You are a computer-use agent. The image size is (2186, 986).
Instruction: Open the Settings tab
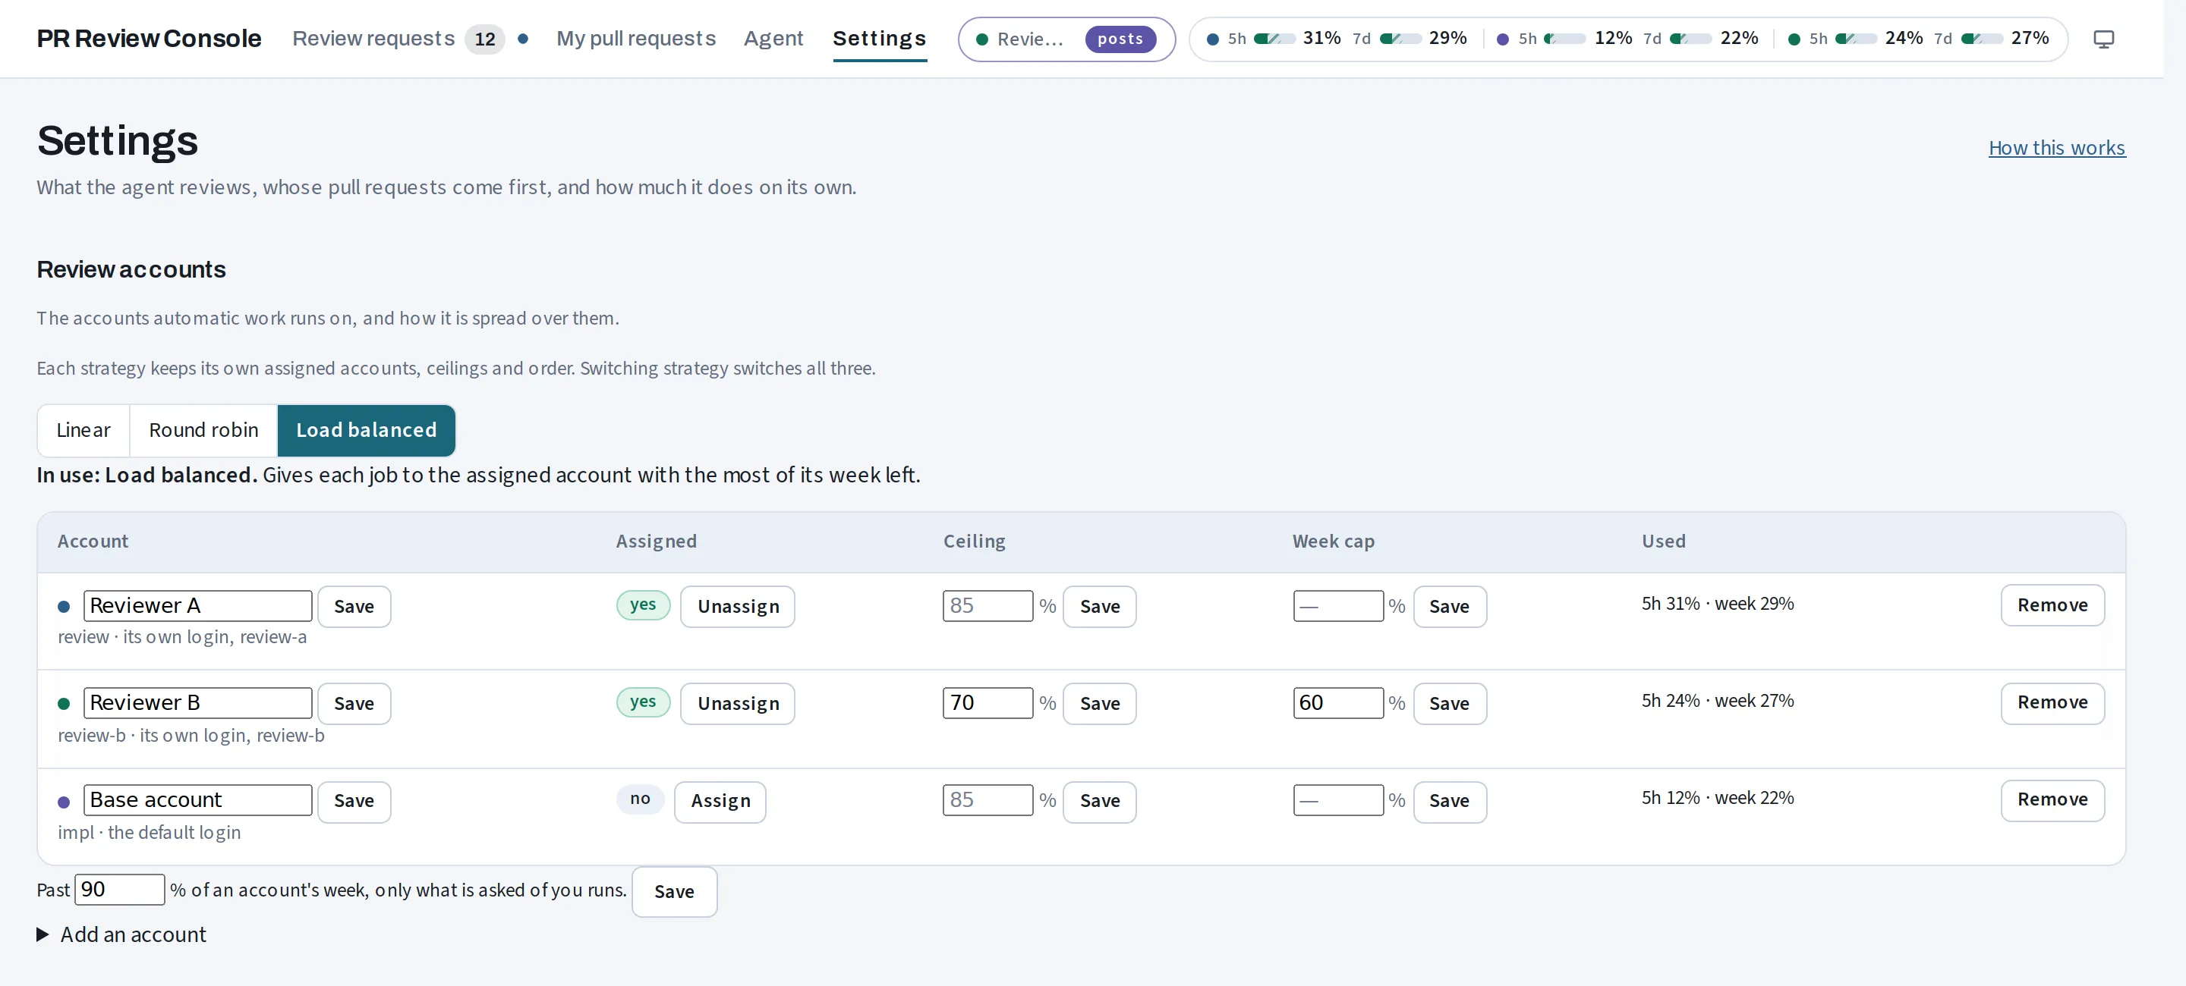point(879,39)
